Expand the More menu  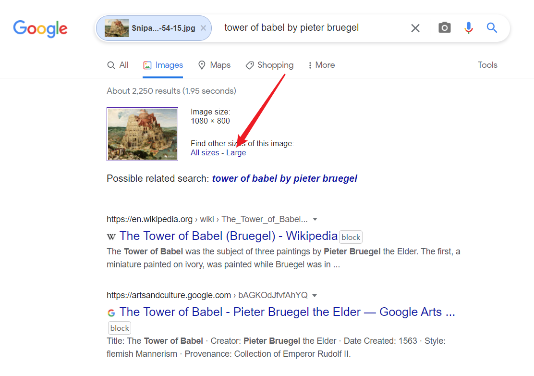pyautogui.click(x=321, y=65)
